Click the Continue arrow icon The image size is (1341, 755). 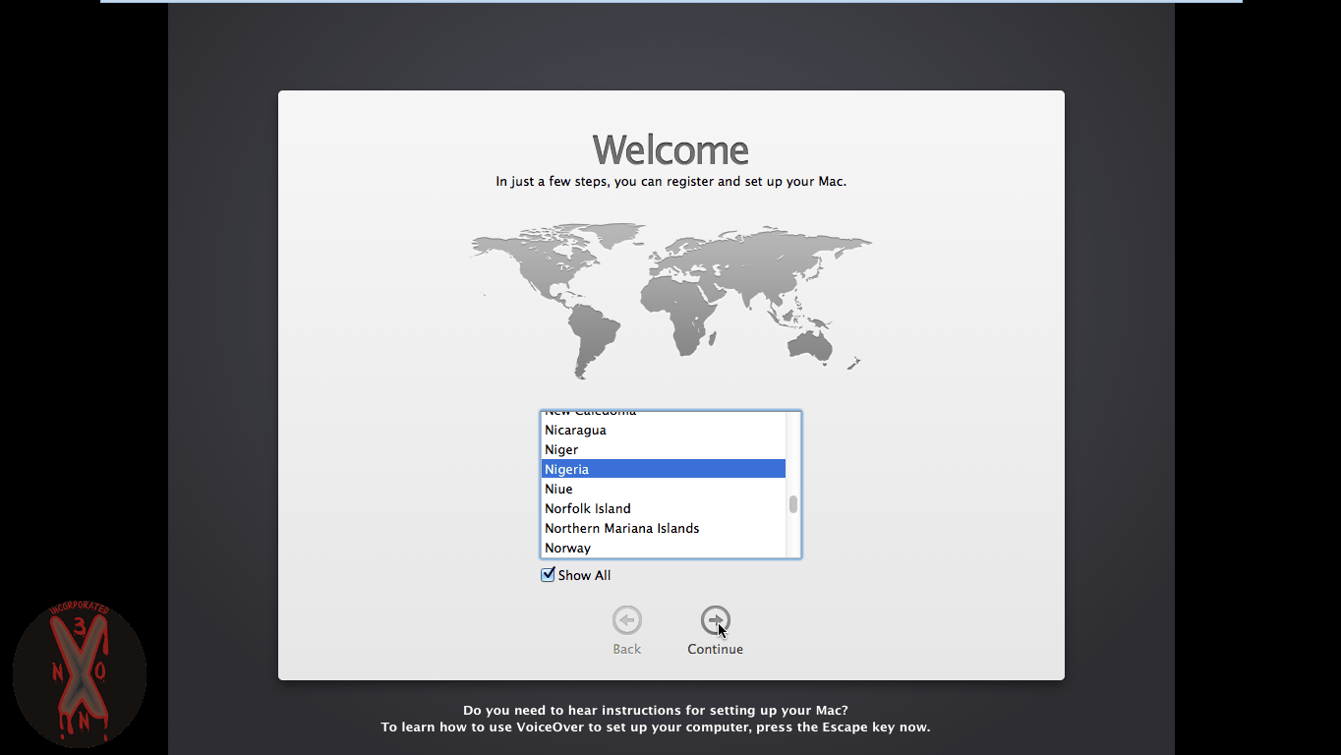tap(716, 620)
